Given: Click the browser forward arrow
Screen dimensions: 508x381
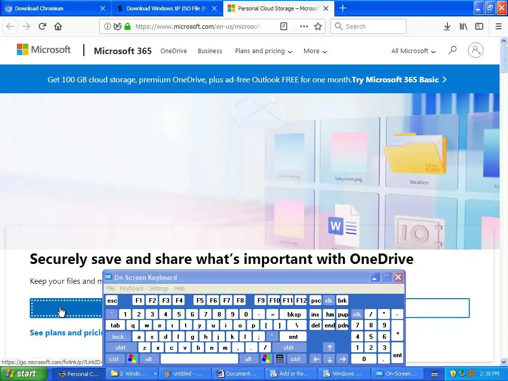Looking at the screenshot, I should coord(26,26).
